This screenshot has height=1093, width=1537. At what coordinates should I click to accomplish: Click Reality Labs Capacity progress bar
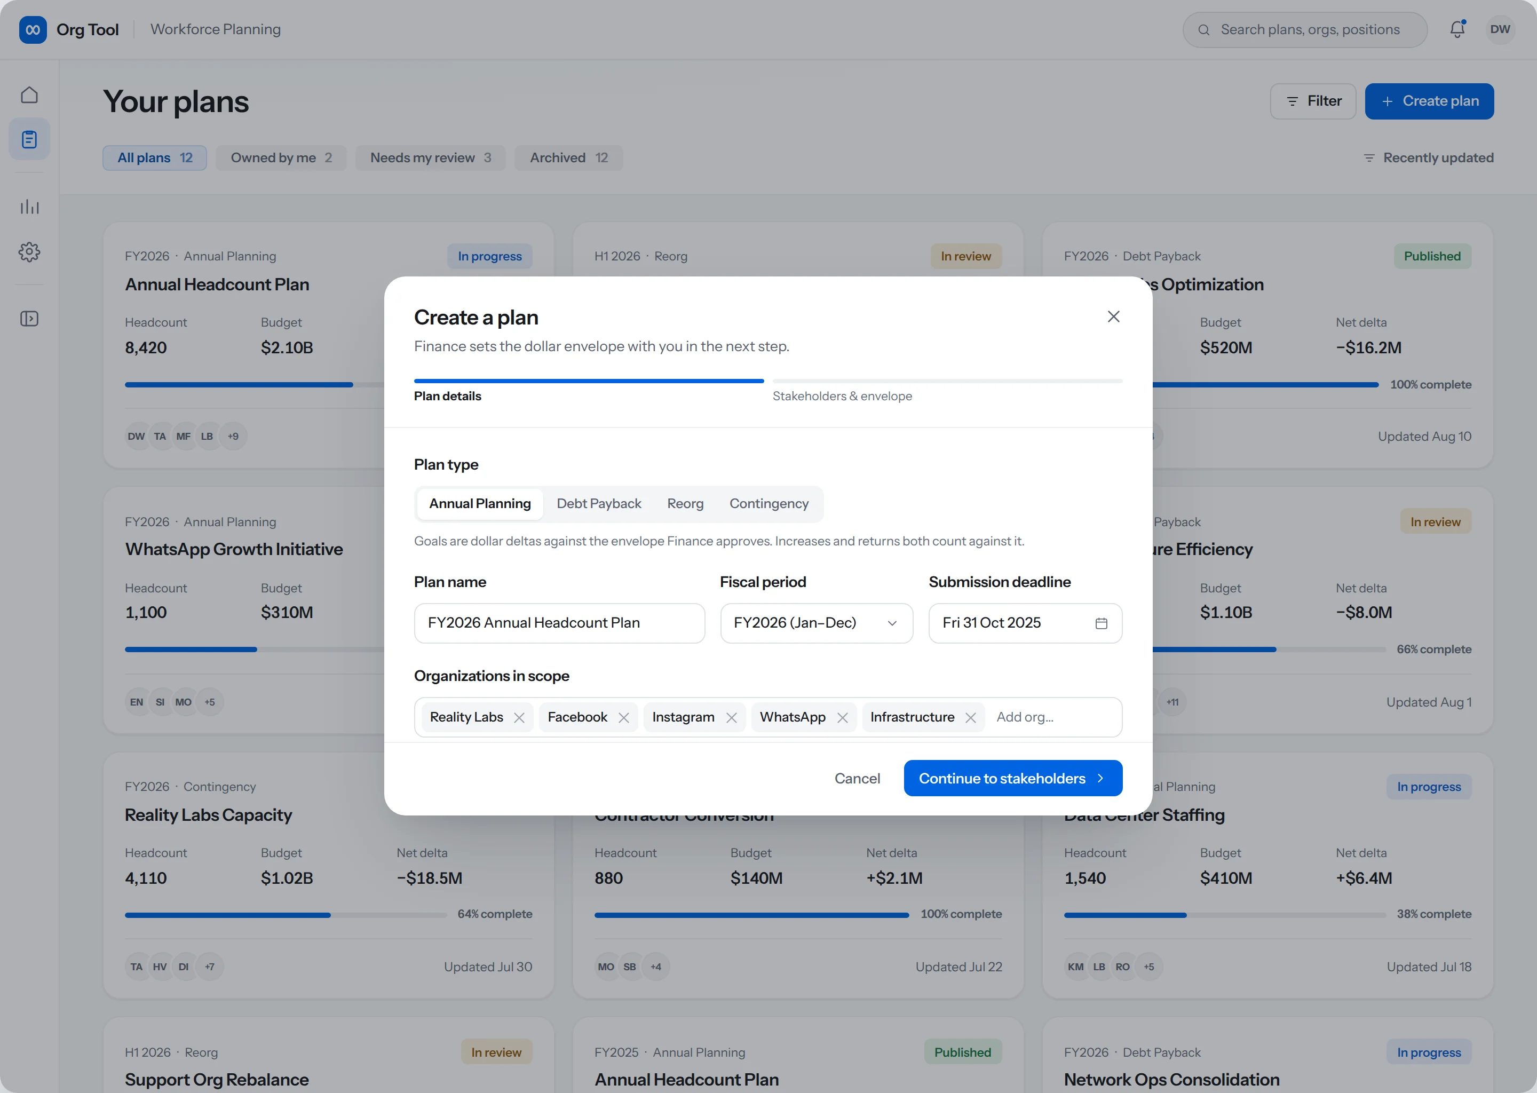click(x=286, y=915)
